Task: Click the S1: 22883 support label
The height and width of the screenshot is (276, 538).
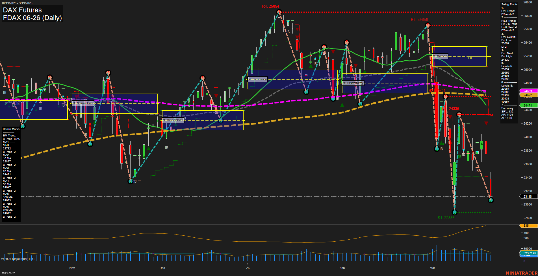Action: coord(446,217)
